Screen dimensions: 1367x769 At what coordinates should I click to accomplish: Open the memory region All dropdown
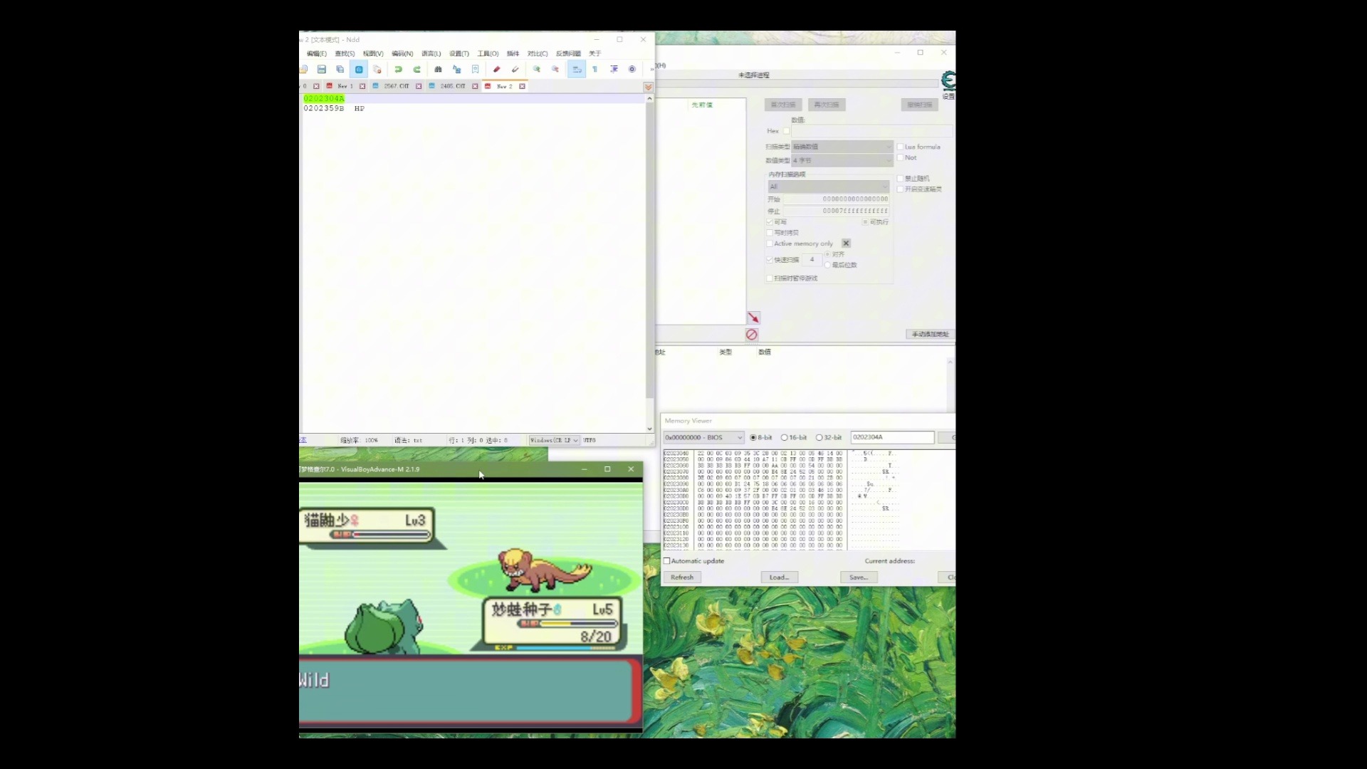pos(828,187)
